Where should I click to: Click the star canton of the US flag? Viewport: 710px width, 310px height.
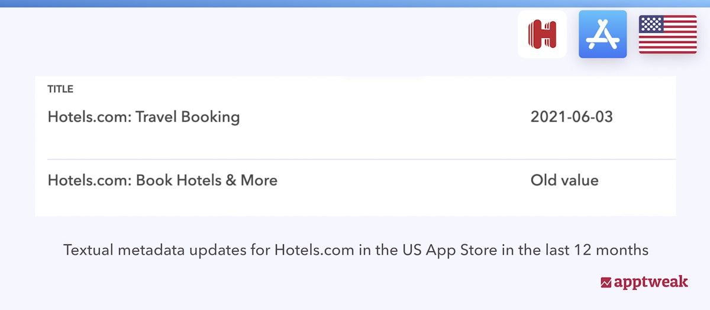click(651, 24)
